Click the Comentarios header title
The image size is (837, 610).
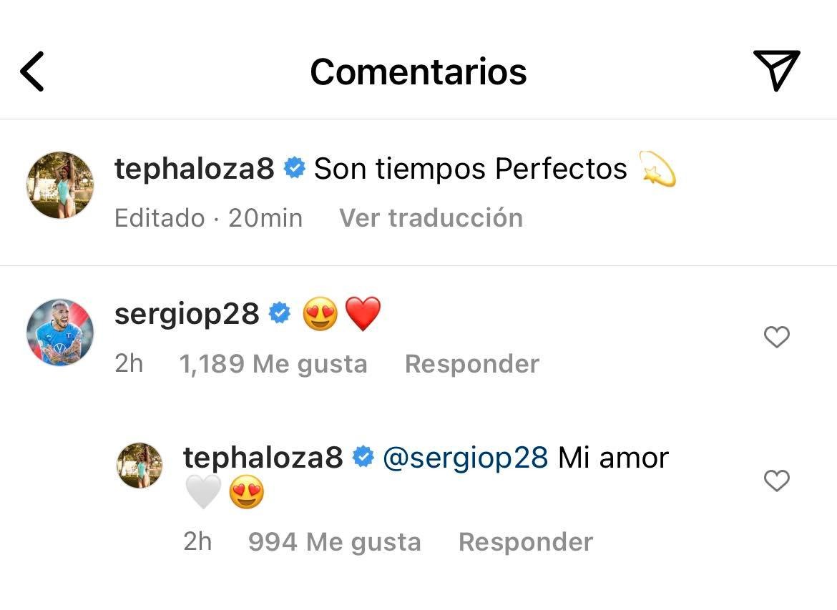click(418, 72)
